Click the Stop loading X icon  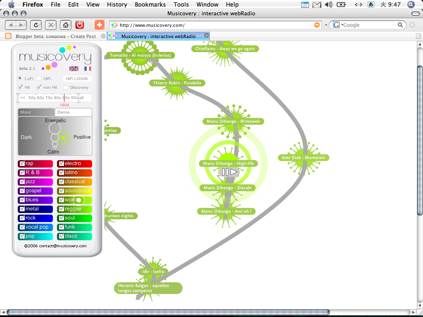(50, 25)
